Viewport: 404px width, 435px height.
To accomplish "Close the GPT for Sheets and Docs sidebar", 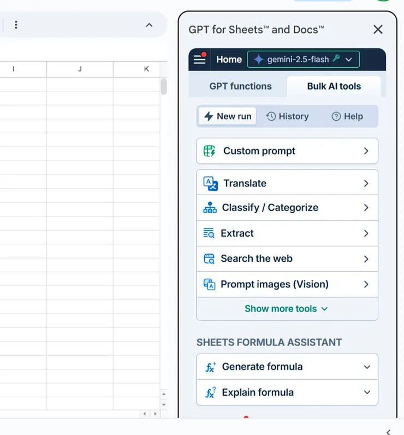I will [378, 30].
